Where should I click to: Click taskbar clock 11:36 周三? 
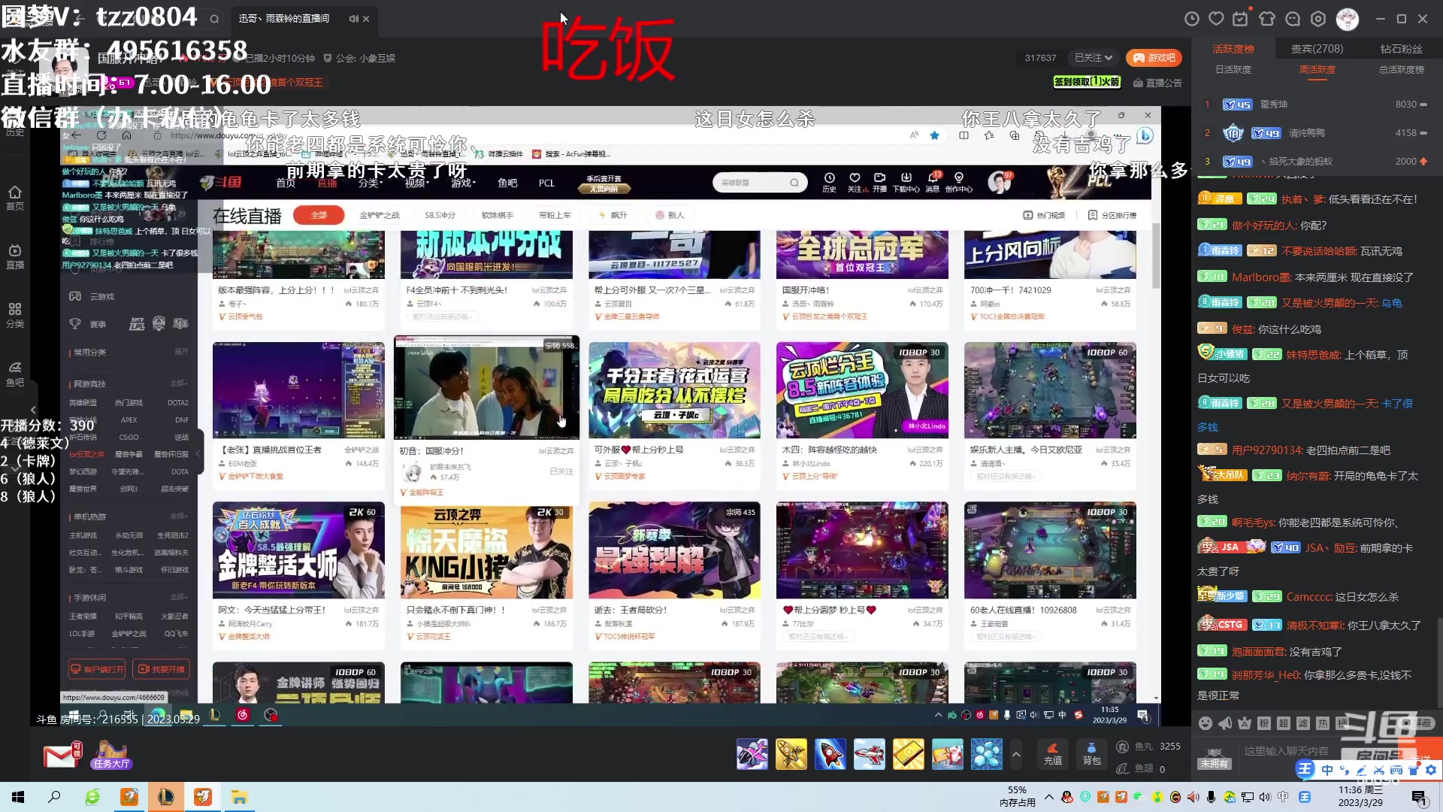pyautogui.click(x=1360, y=796)
